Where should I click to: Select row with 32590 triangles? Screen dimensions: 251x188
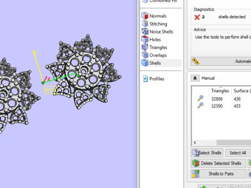(221, 106)
